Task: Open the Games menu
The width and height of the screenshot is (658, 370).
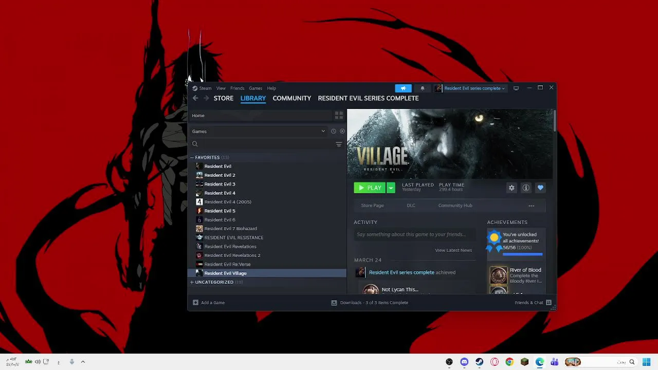Action: (x=255, y=88)
